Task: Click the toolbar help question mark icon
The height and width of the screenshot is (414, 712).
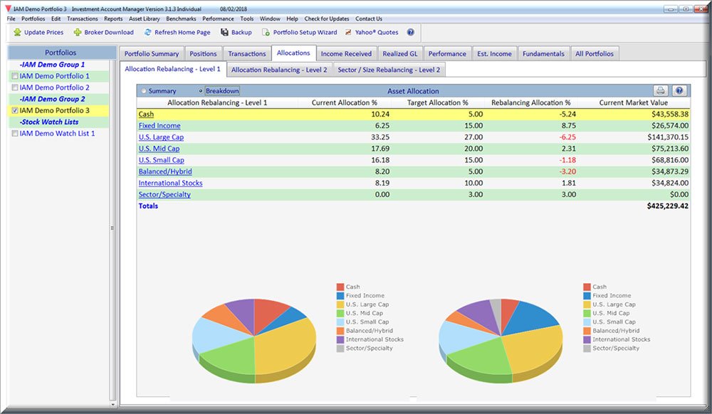Action: click(x=411, y=32)
